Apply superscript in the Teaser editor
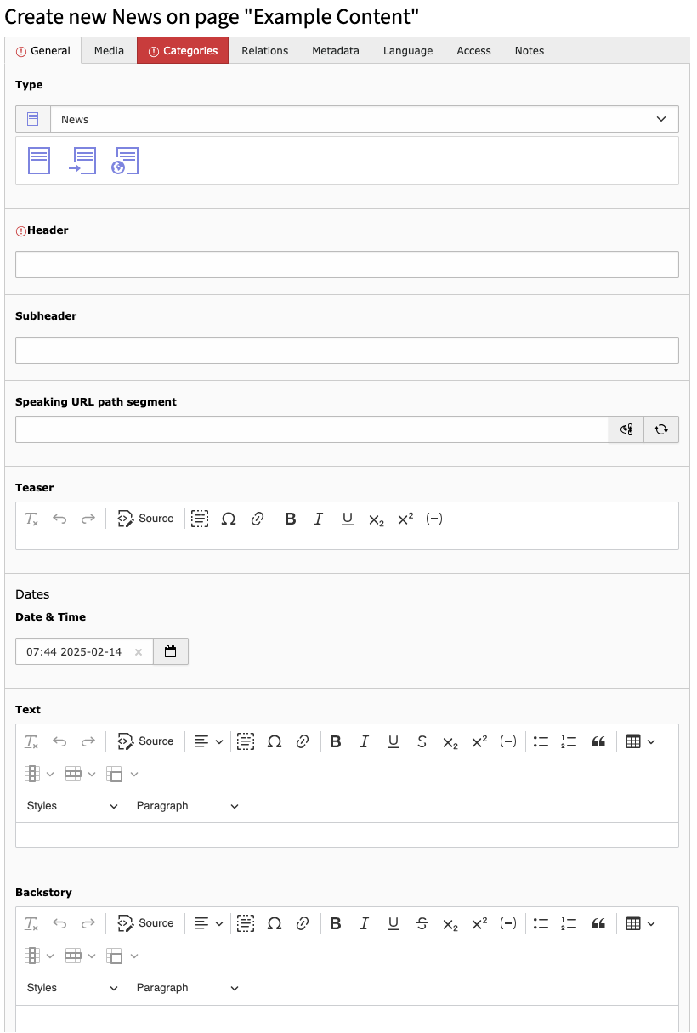Screen dimensions: 697x1033 [x=405, y=519]
